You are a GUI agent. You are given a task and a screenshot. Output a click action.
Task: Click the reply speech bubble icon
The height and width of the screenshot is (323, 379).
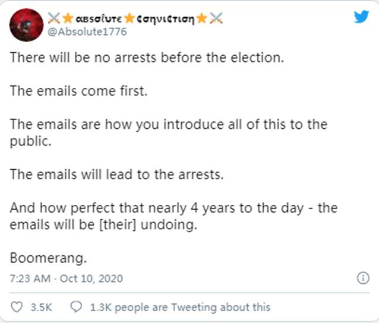76,307
